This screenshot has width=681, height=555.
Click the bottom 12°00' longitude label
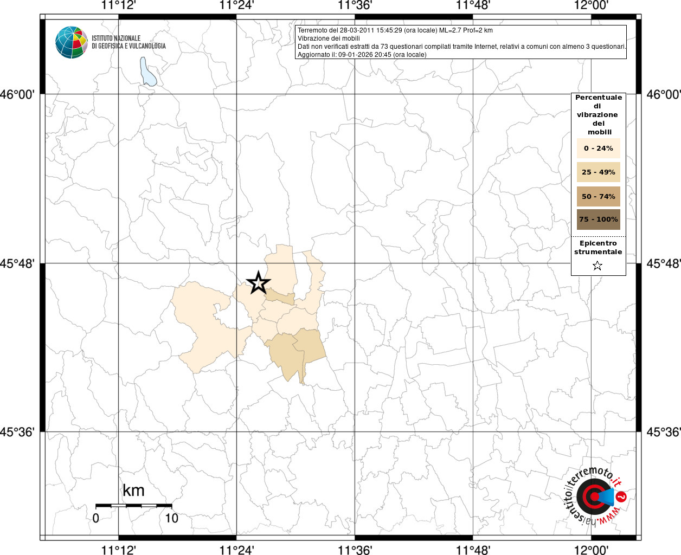(591, 550)
